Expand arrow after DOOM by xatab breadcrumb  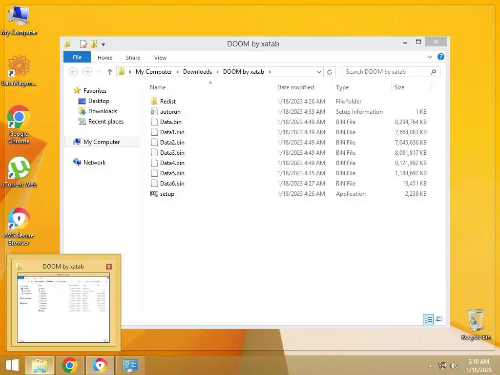coord(270,72)
